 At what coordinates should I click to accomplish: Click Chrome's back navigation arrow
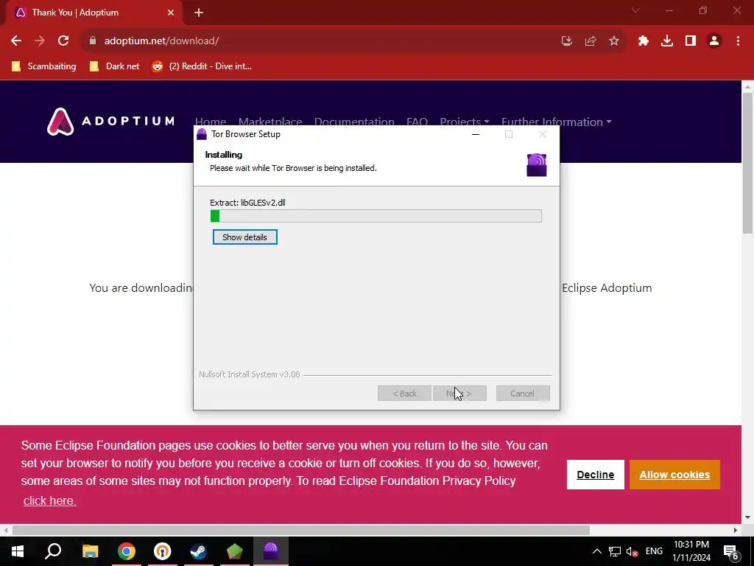tap(16, 41)
